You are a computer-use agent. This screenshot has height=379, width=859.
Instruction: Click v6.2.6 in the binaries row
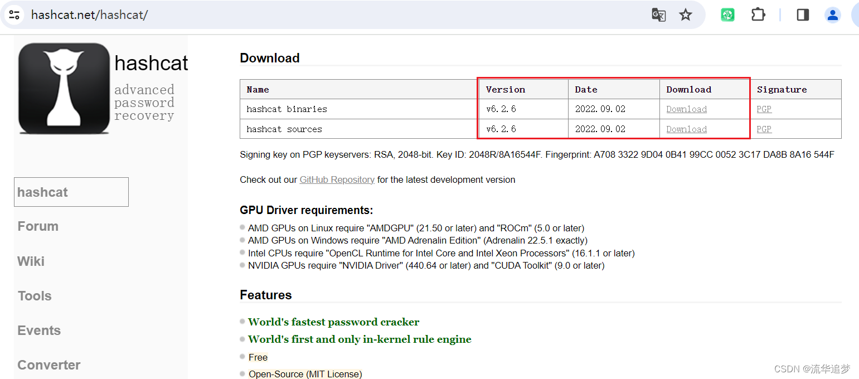pyautogui.click(x=501, y=109)
